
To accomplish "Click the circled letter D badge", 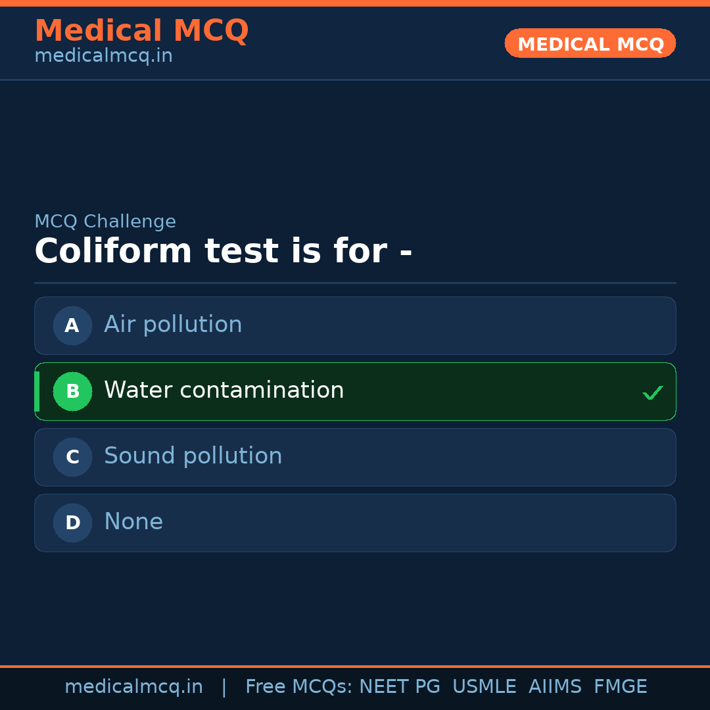I will 72,523.
